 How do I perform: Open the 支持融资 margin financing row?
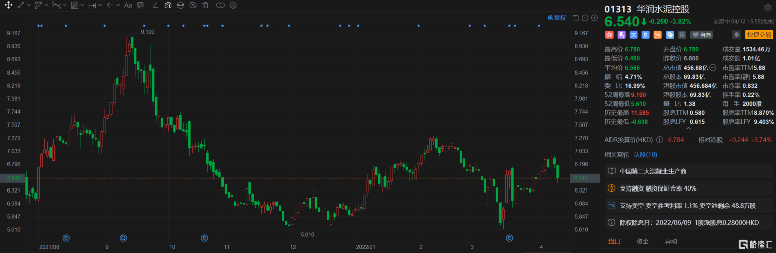click(x=689, y=188)
